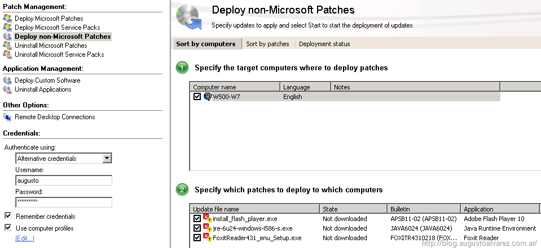Click the Uninstall Microsoft Patches icon
The width and height of the screenshot is (541, 248).
pos(7,46)
